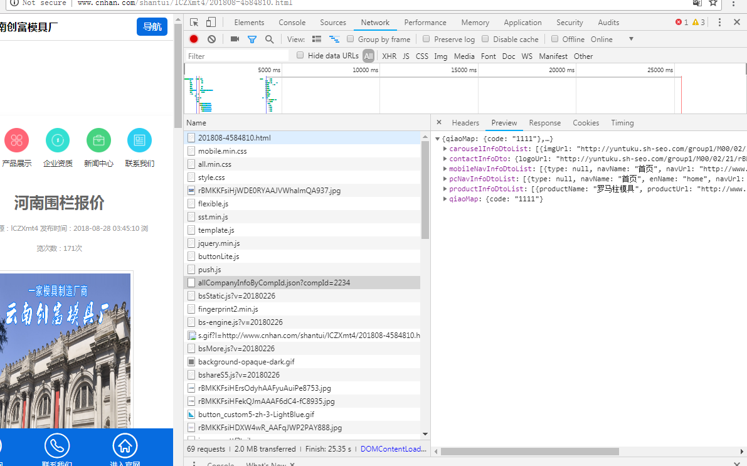Viewport: 747px width, 466px height.
Task: Switch to the Console tab
Action: coord(292,23)
